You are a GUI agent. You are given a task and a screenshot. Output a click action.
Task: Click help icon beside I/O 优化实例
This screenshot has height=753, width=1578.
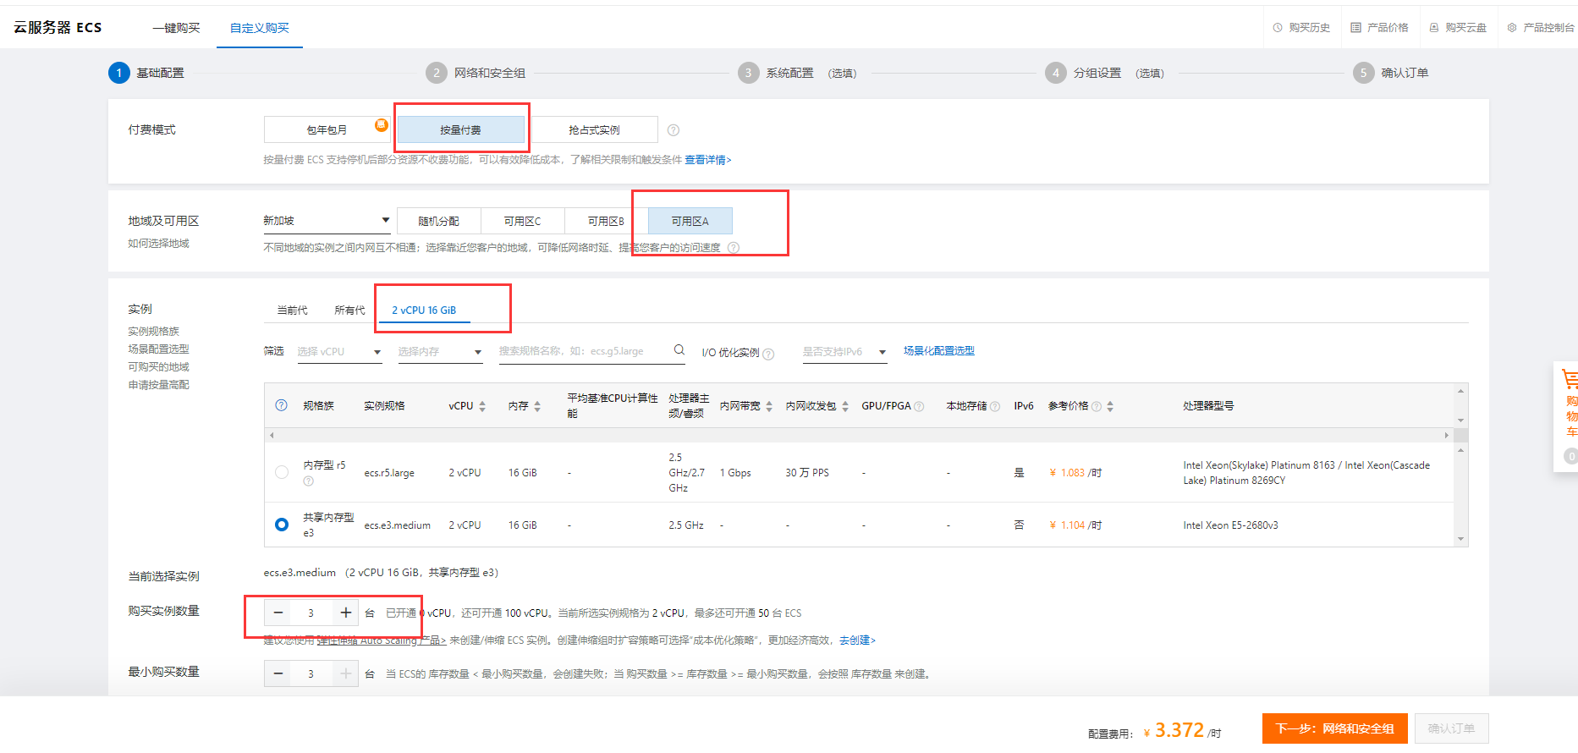click(768, 354)
